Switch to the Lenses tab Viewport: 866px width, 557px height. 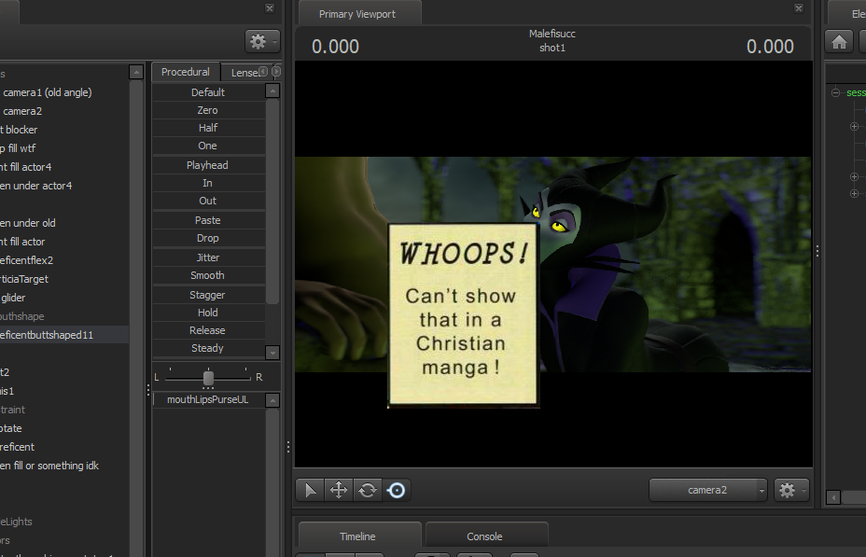[244, 73]
